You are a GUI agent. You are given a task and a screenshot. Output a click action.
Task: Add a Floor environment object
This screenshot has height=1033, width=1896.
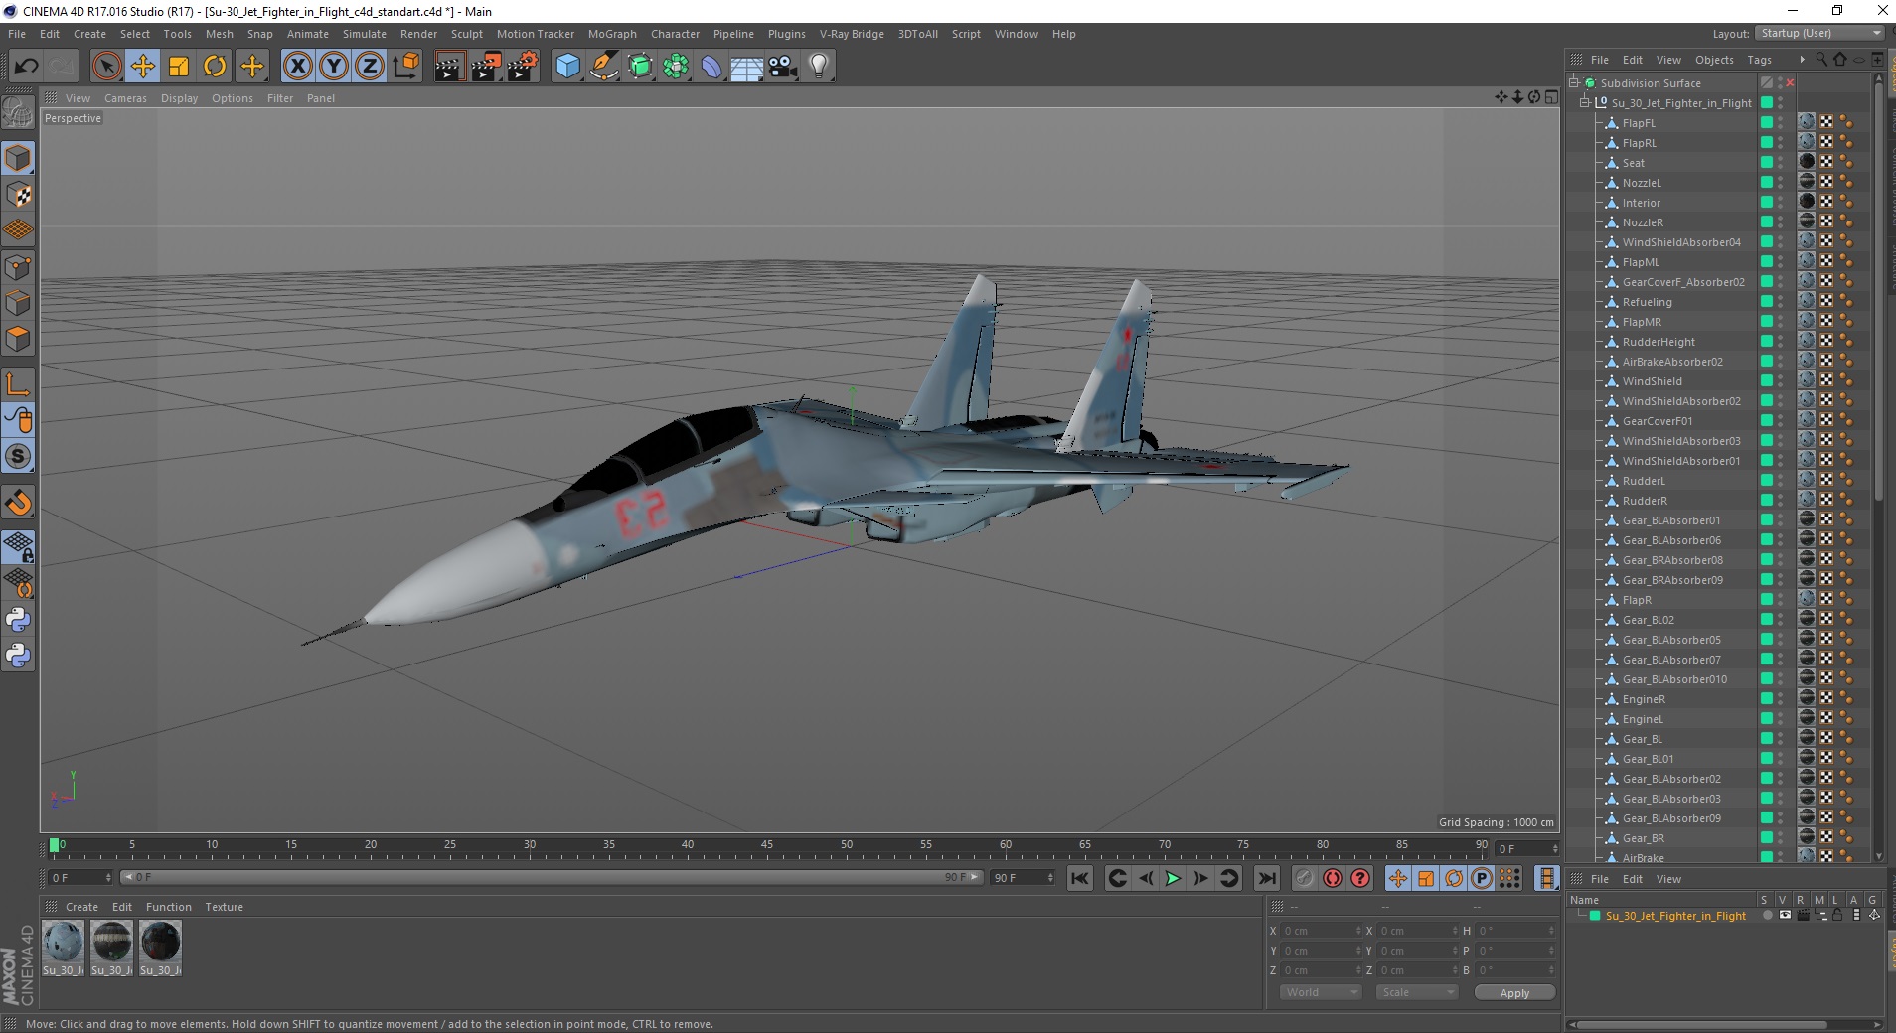(x=746, y=67)
